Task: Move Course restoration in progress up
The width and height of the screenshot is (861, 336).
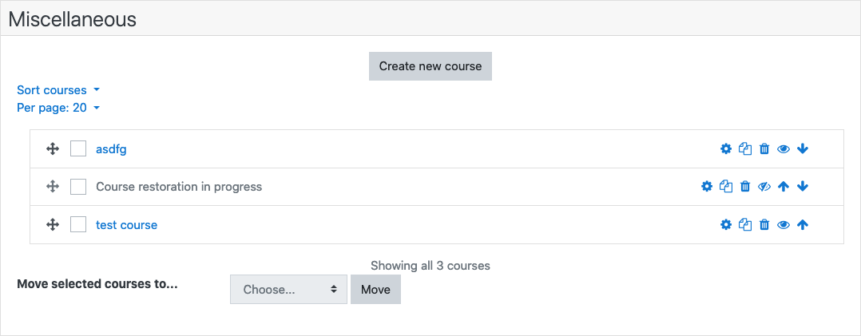Action: coord(784,187)
